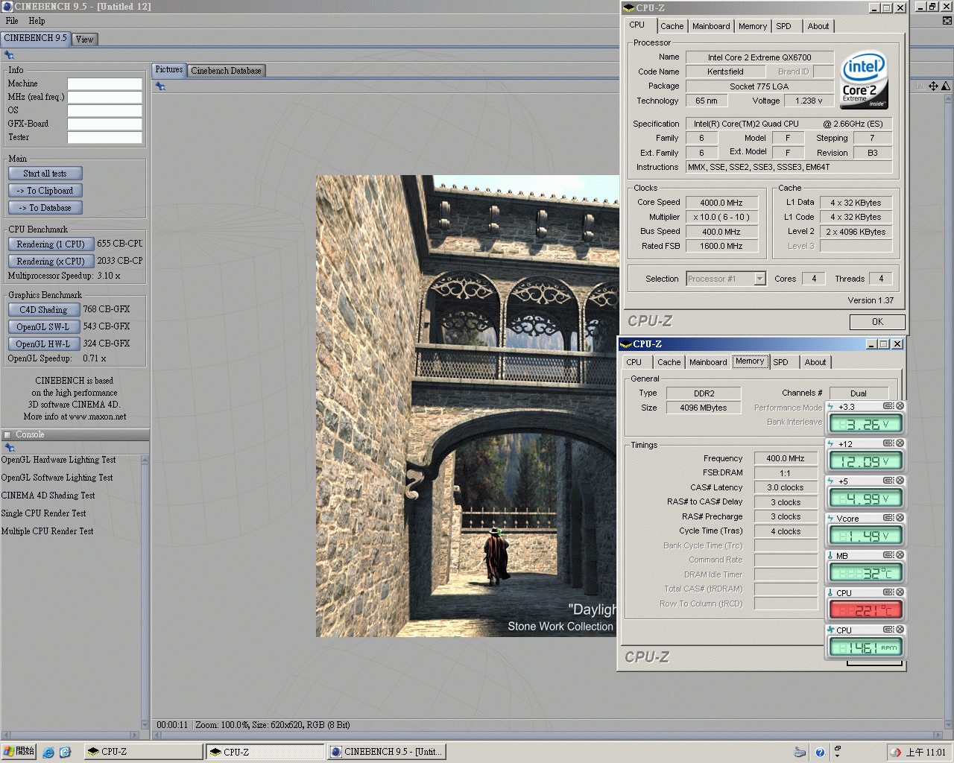Click the second quick launch browser icon
The image size is (954, 763).
[x=65, y=752]
